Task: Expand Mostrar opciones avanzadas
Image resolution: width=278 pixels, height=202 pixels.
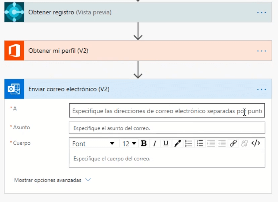Action: coord(52,180)
